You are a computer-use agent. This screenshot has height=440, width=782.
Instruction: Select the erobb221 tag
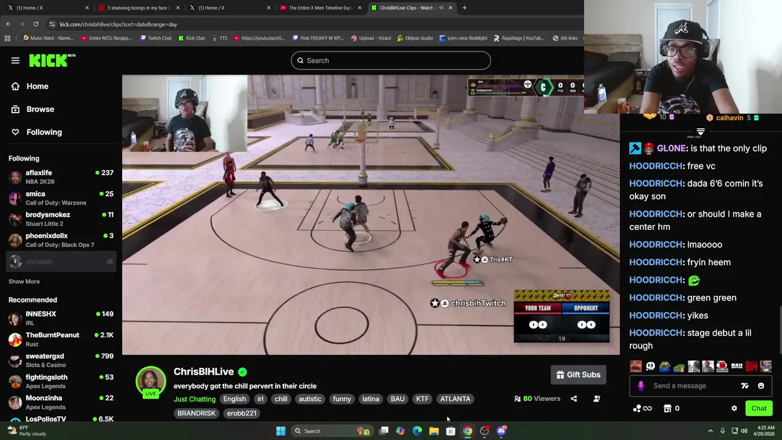[x=242, y=413]
